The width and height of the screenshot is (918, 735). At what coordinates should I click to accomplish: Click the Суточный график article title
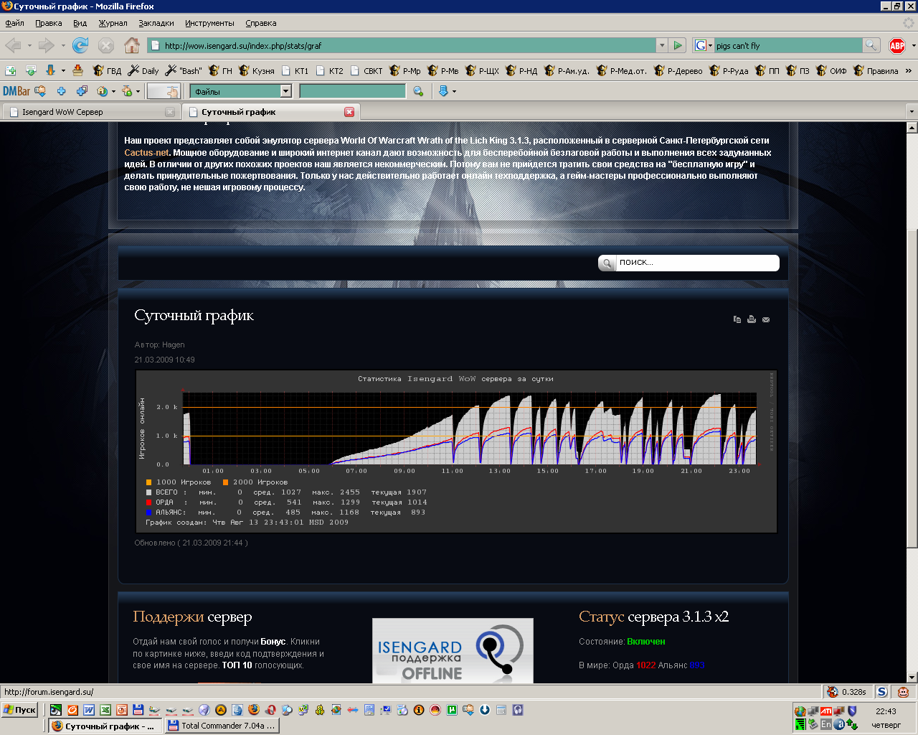coord(194,315)
